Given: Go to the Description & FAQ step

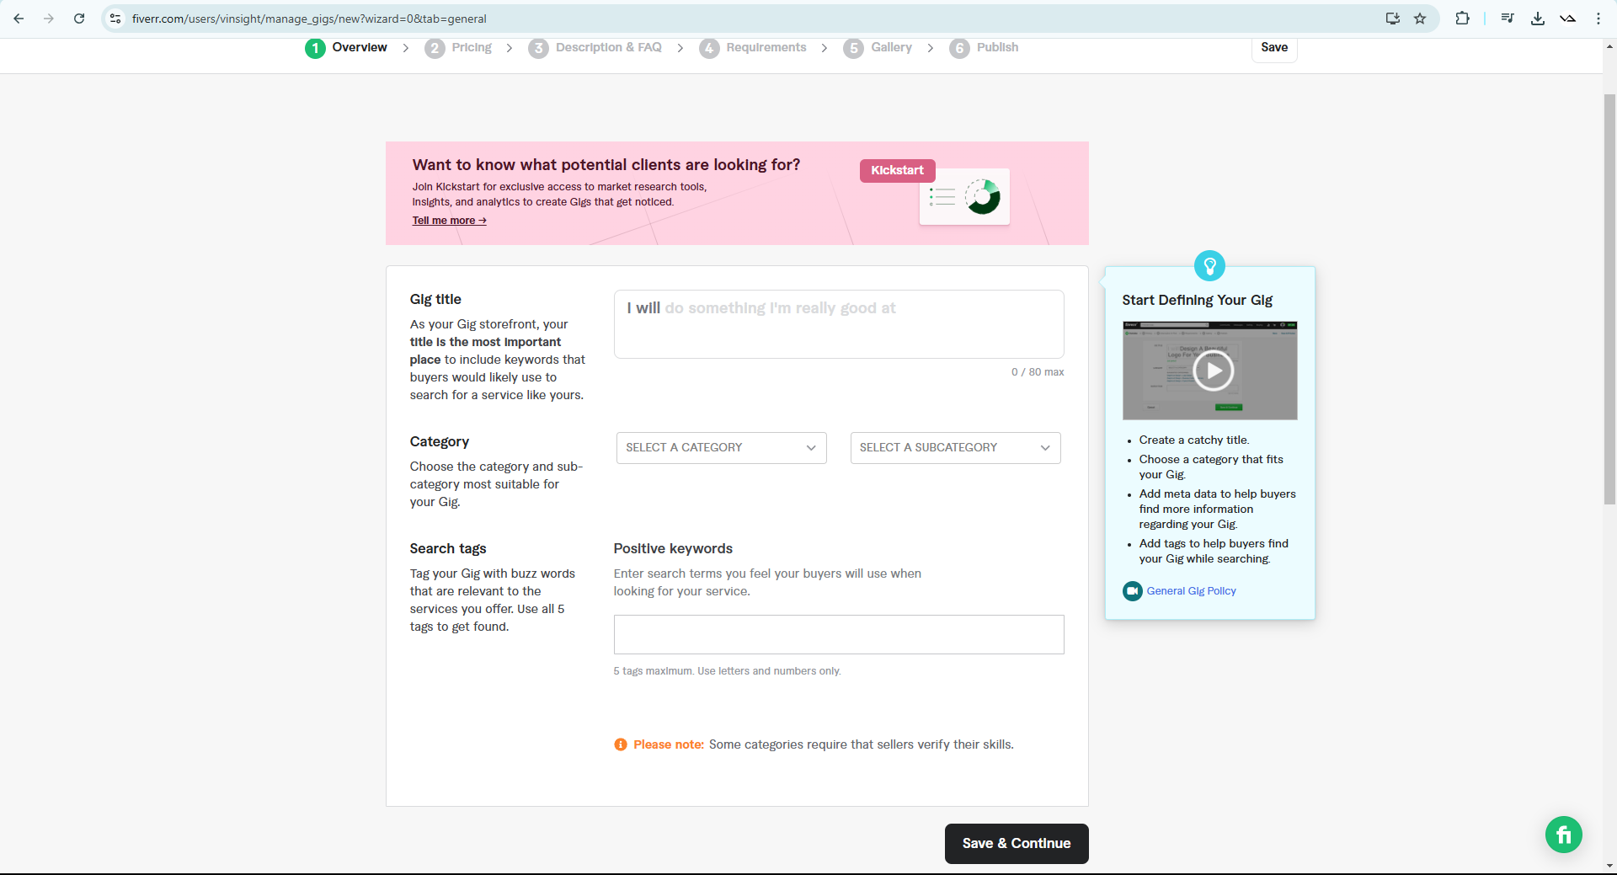Looking at the screenshot, I should [x=608, y=48].
